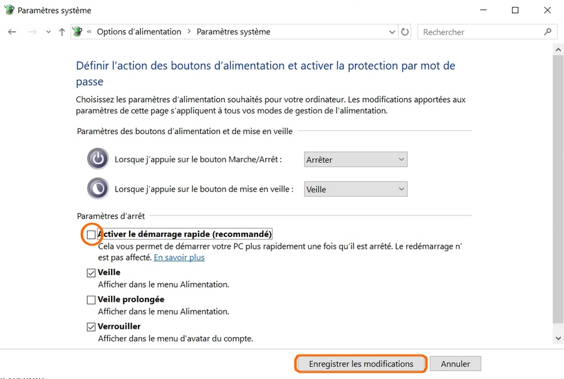Click in the Rechercher search field
This screenshot has width=564, height=379.
click(x=479, y=32)
